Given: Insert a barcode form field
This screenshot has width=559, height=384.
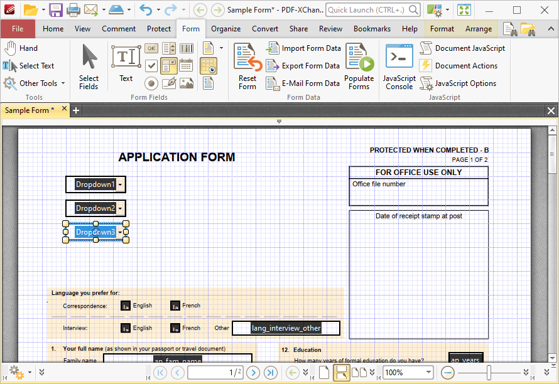Looking at the screenshot, I should click(x=186, y=48).
